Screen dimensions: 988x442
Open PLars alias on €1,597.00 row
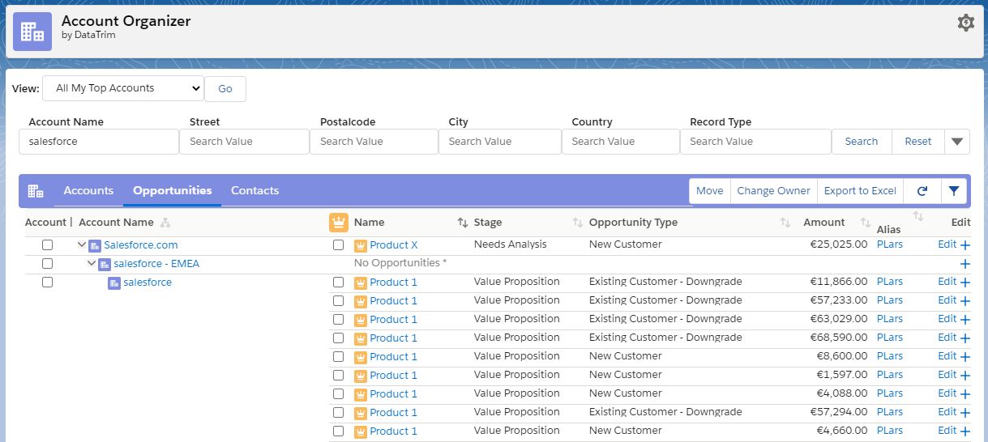click(x=890, y=375)
